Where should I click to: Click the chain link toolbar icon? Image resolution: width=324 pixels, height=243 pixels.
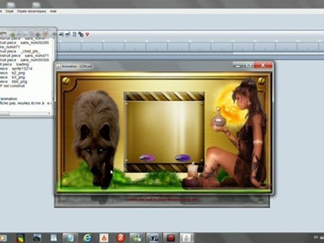click(x=81, y=34)
